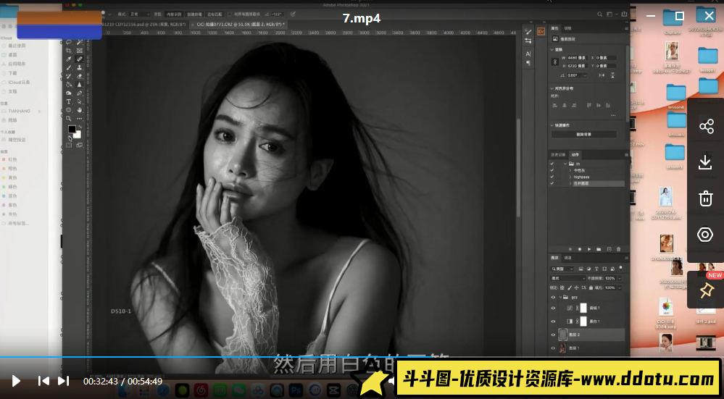Select the History Brush tool
This screenshot has width=724, height=399.
pyautogui.click(x=68, y=76)
